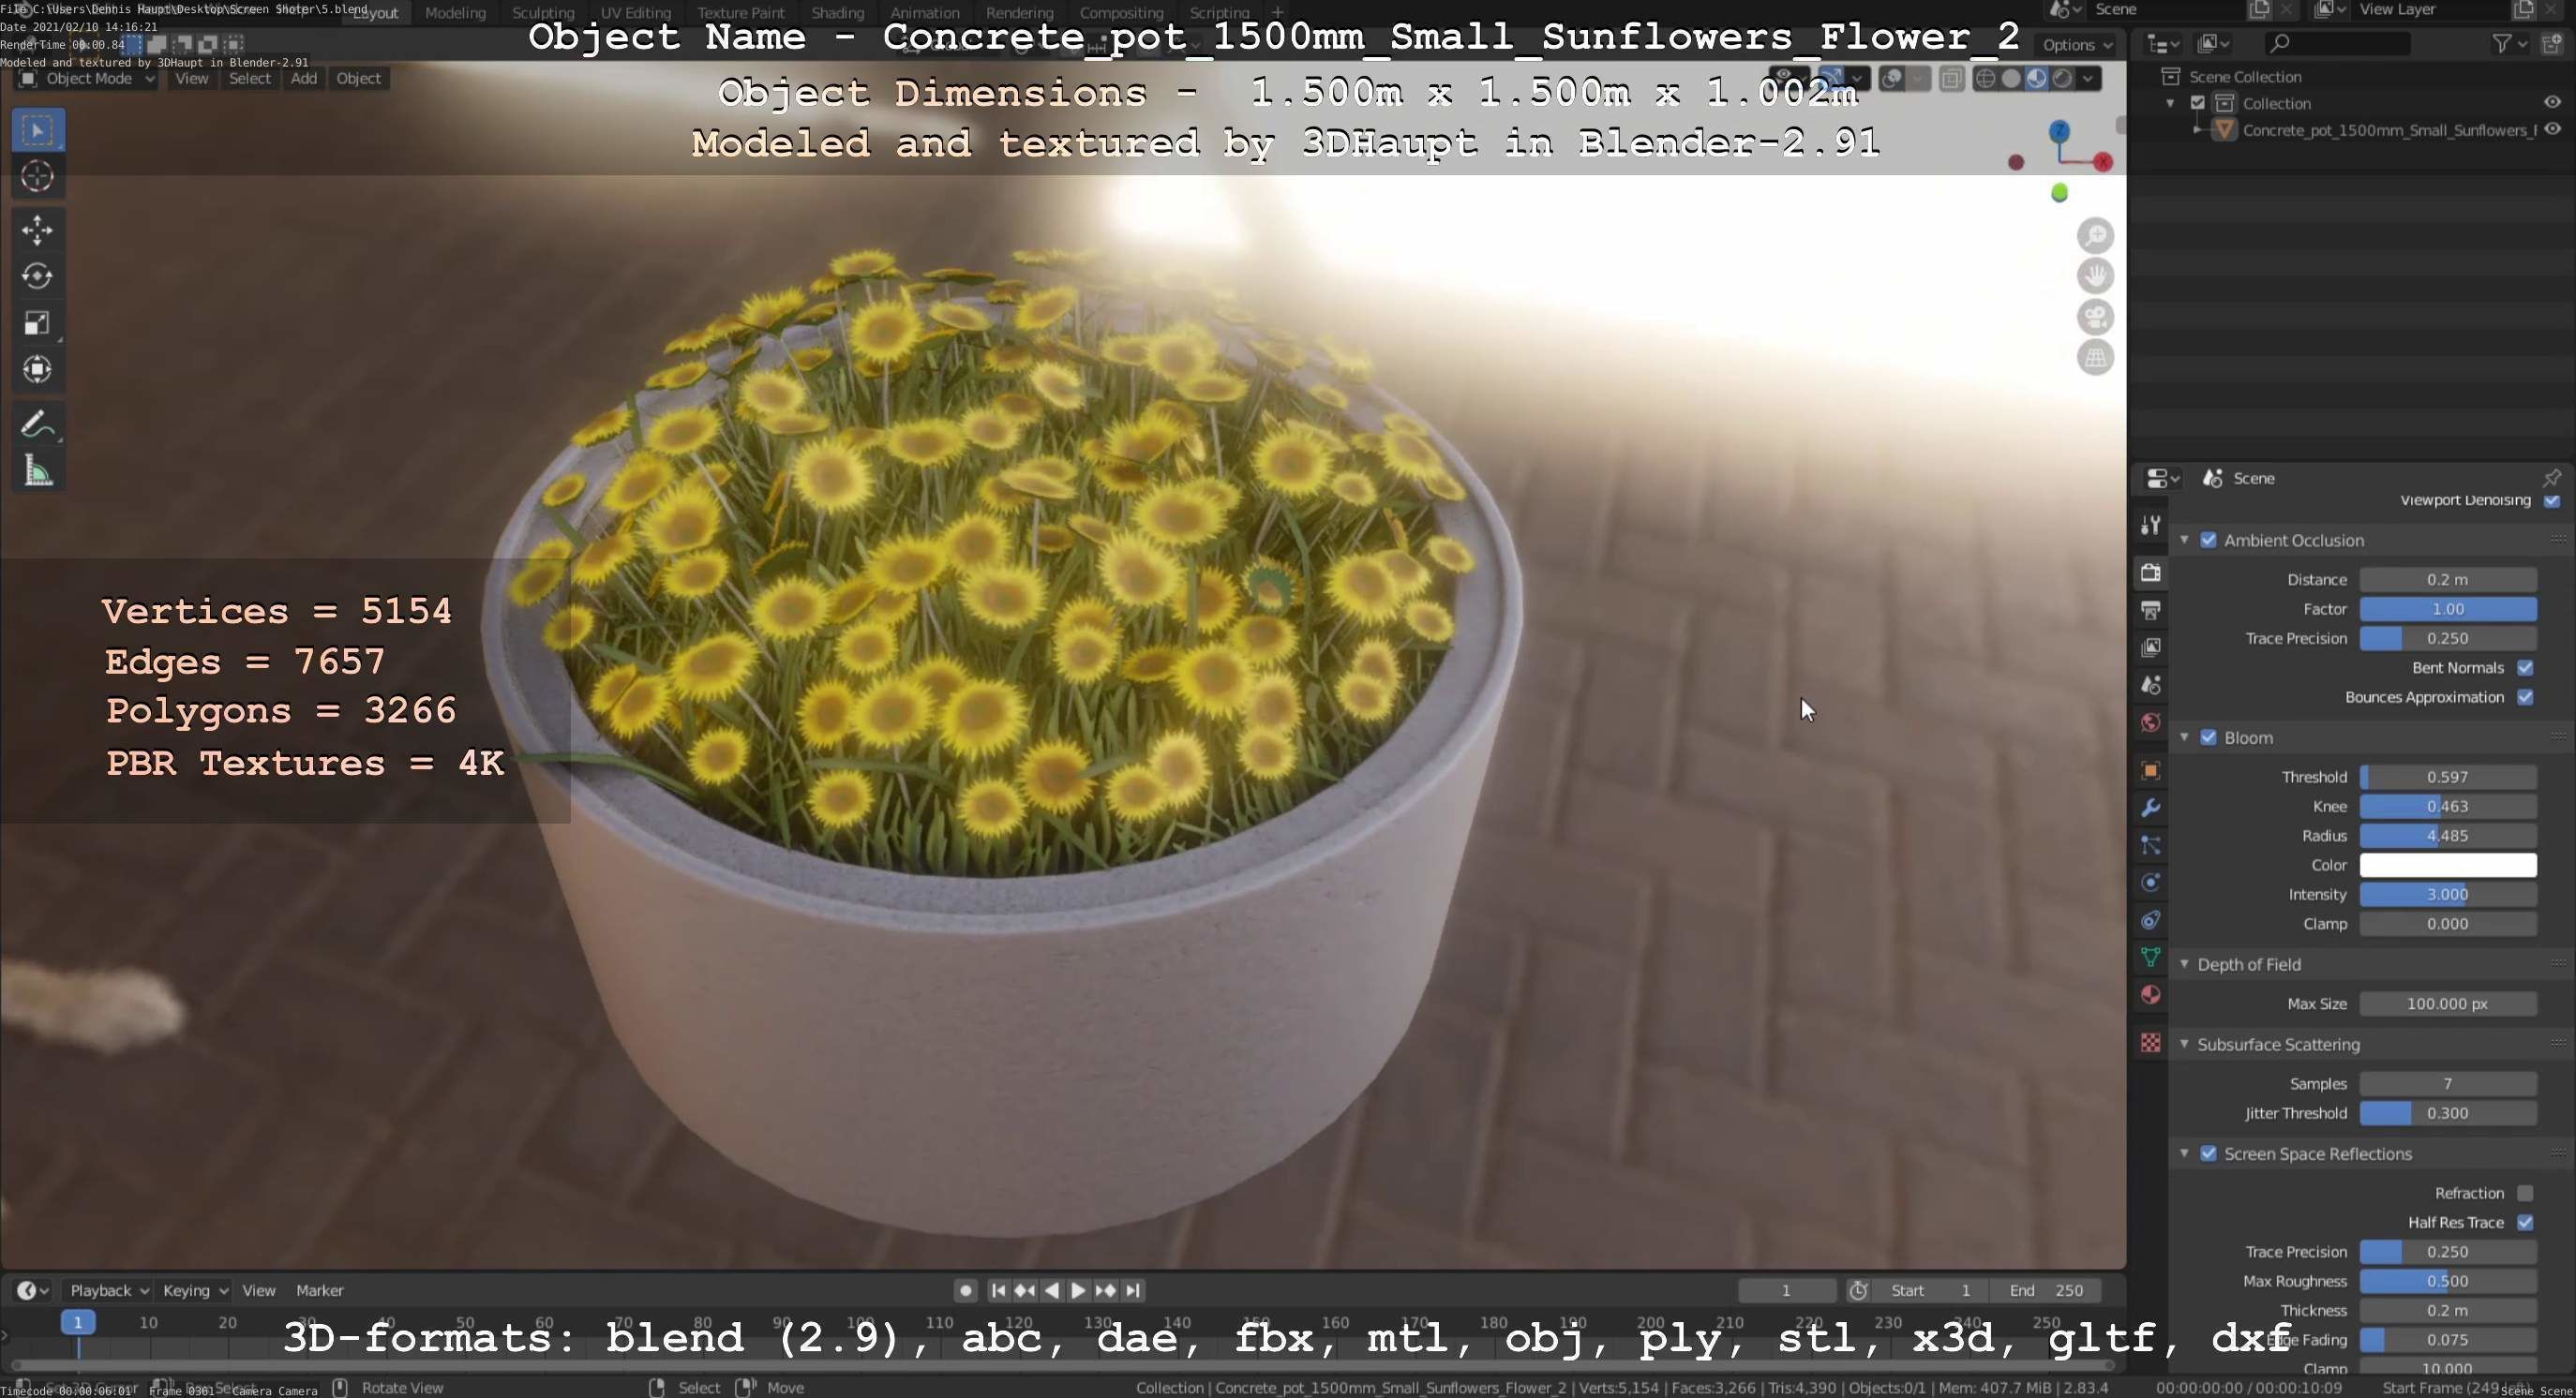Click the timeline play button
The width and height of the screenshot is (2576, 1398).
coord(1078,1291)
